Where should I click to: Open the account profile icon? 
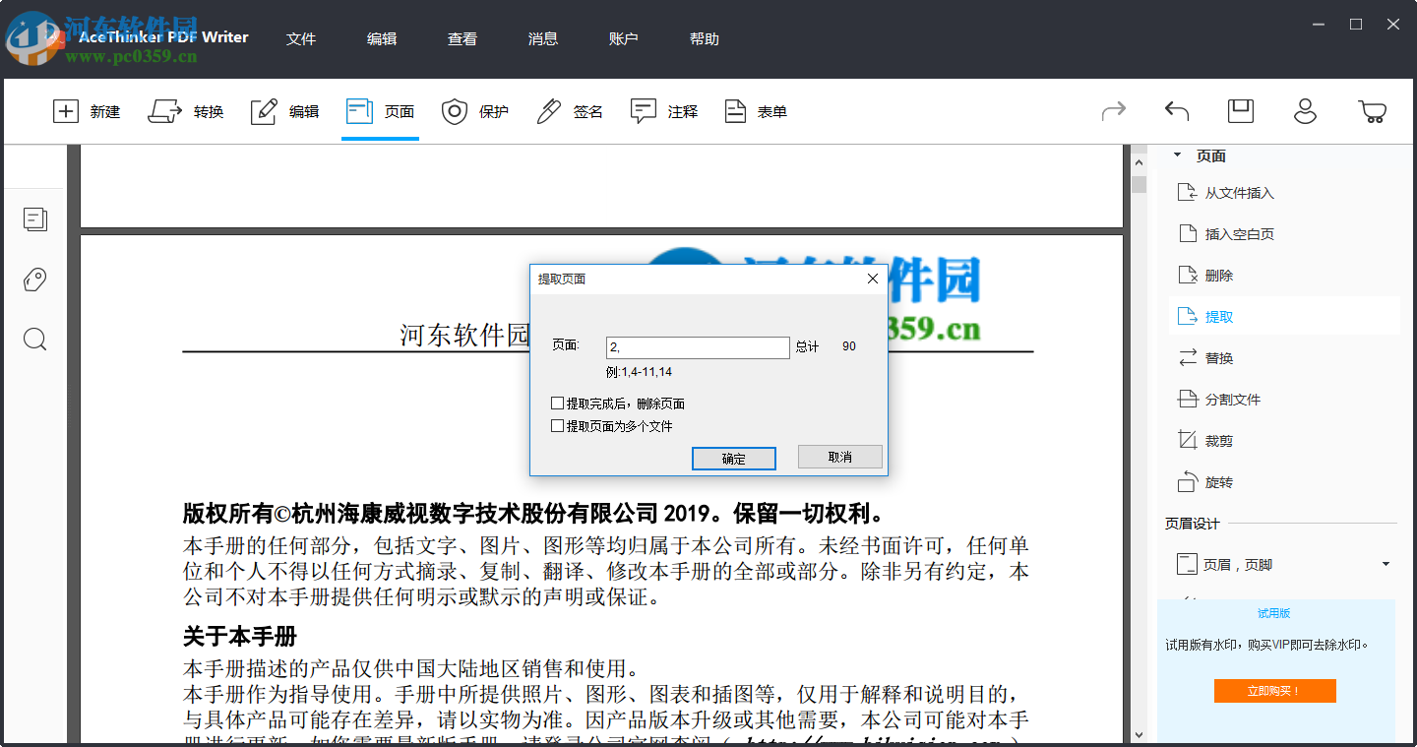pyautogui.click(x=1305, y=111)
